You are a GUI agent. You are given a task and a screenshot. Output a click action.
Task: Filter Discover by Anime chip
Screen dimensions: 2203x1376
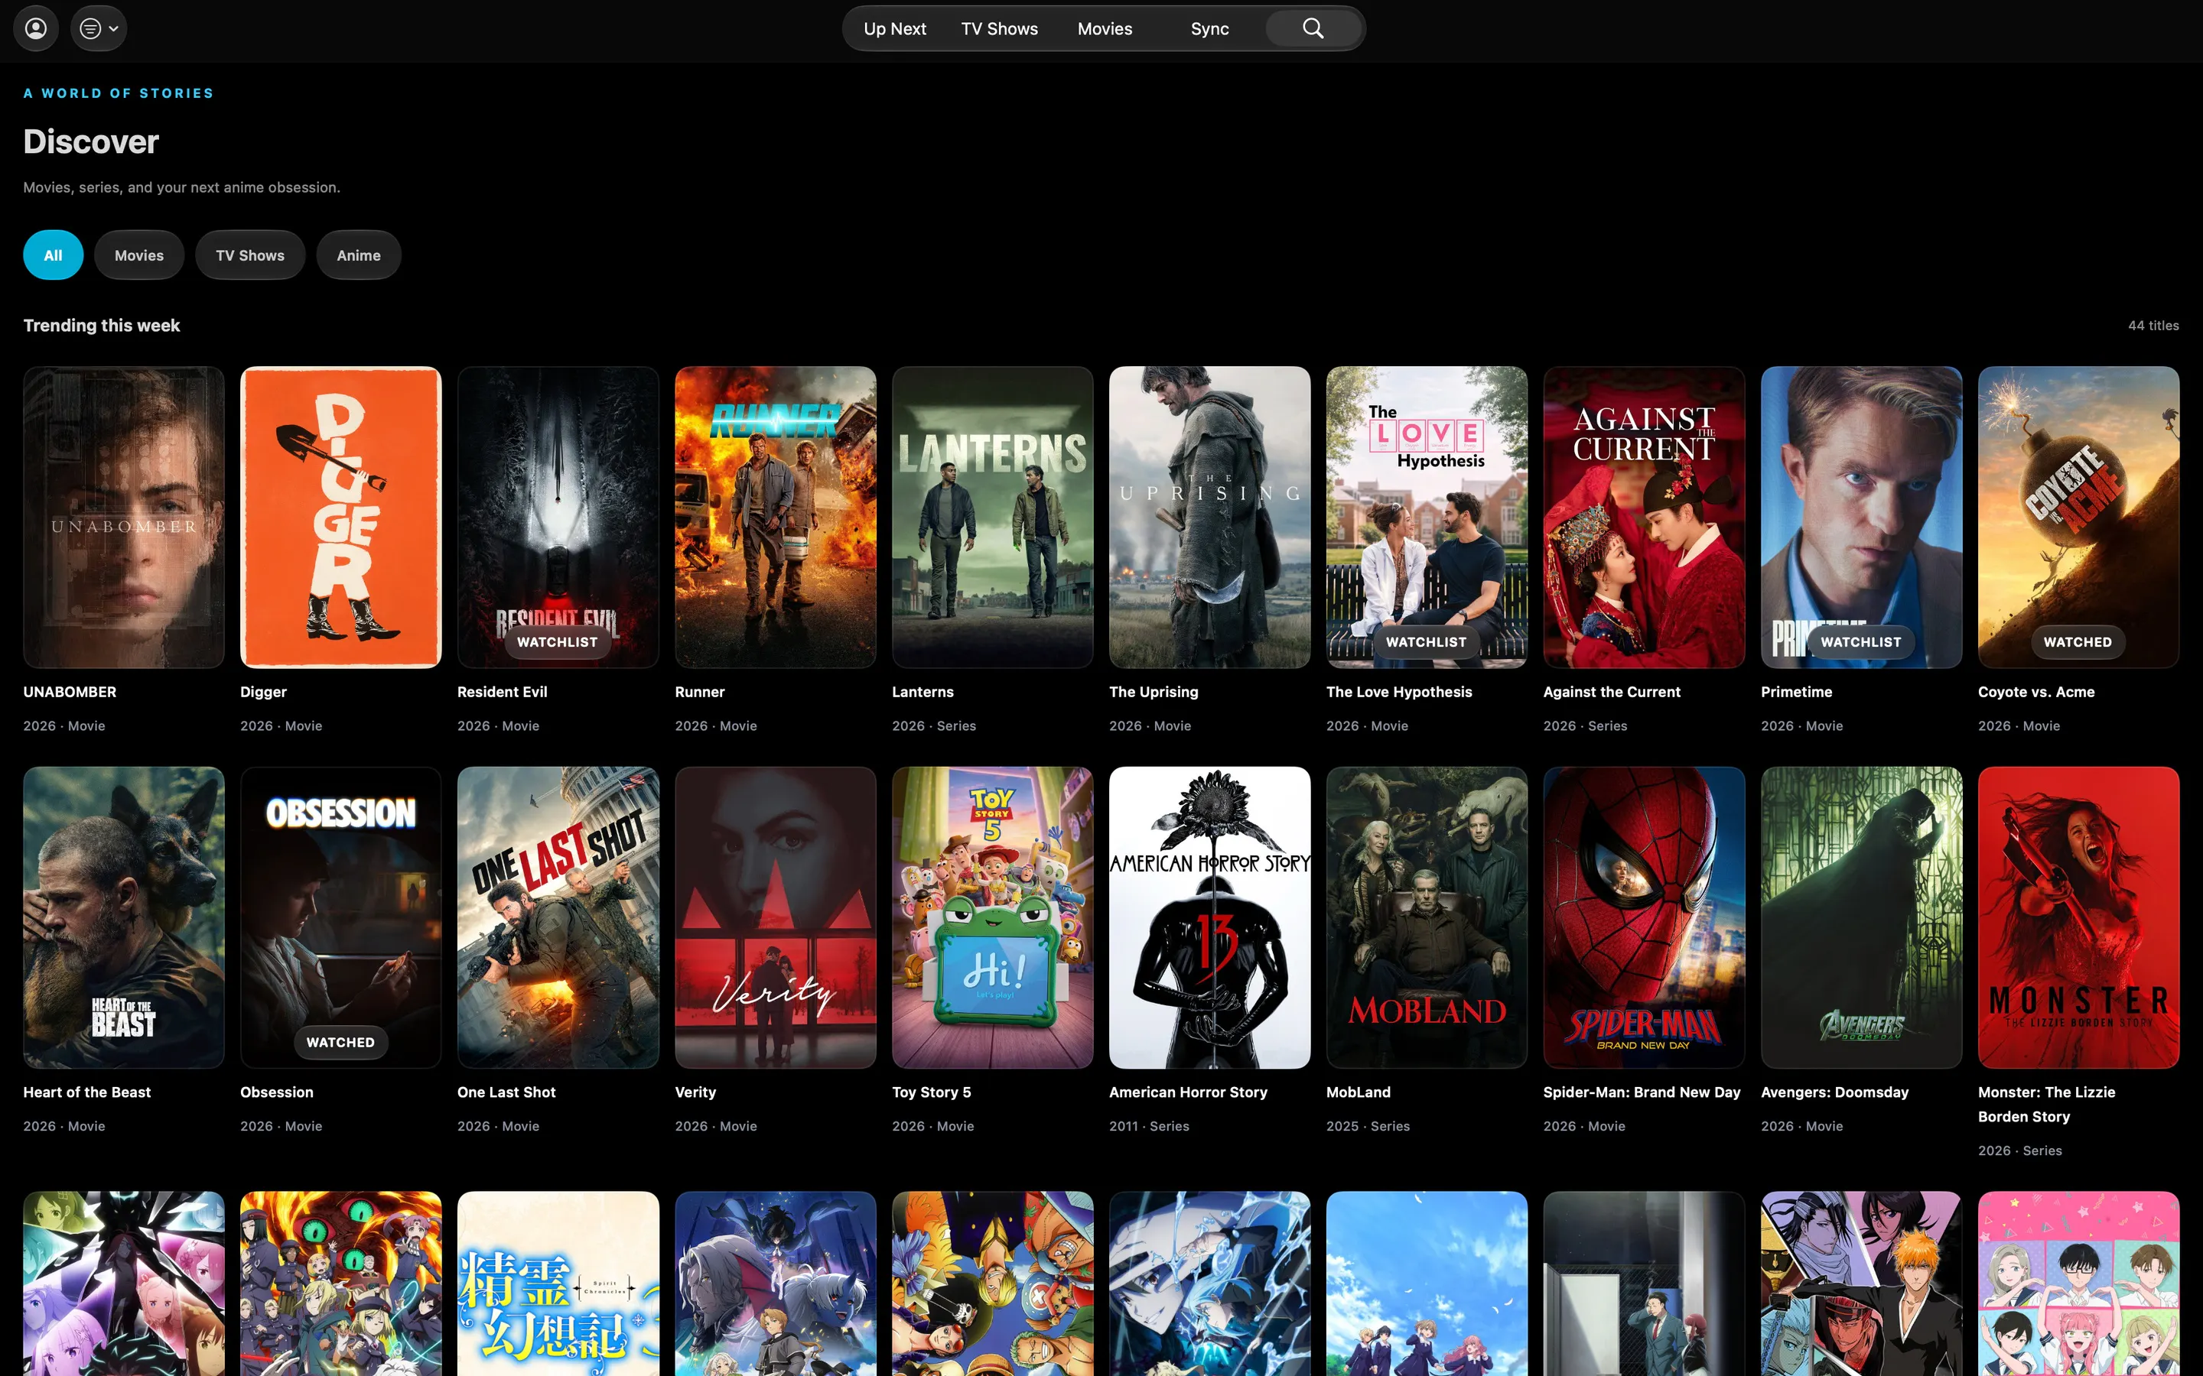pyautogui.click(x=359, y=255)
